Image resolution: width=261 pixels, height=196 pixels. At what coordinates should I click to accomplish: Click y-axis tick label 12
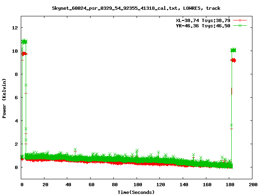point(15,28)
